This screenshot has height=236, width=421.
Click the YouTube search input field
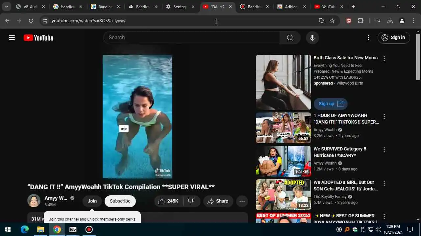coord(191,38)
